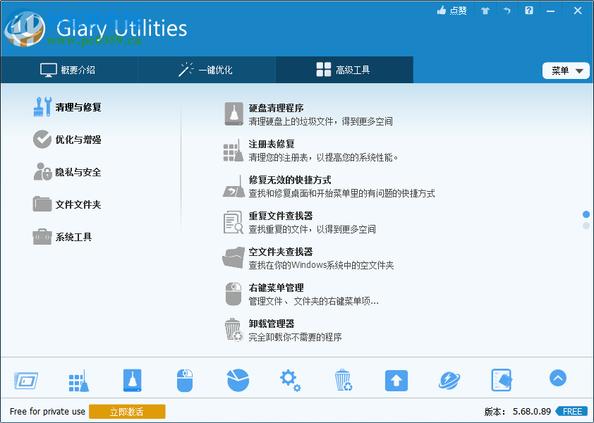Click the 立即激活 activation button
This screenshot has height=423, width=594.
coord(127,411)
